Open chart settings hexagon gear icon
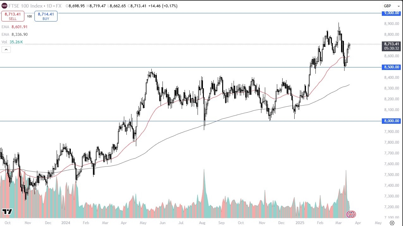This screenshot has width=403, height=226. click(x=392, y=223)
